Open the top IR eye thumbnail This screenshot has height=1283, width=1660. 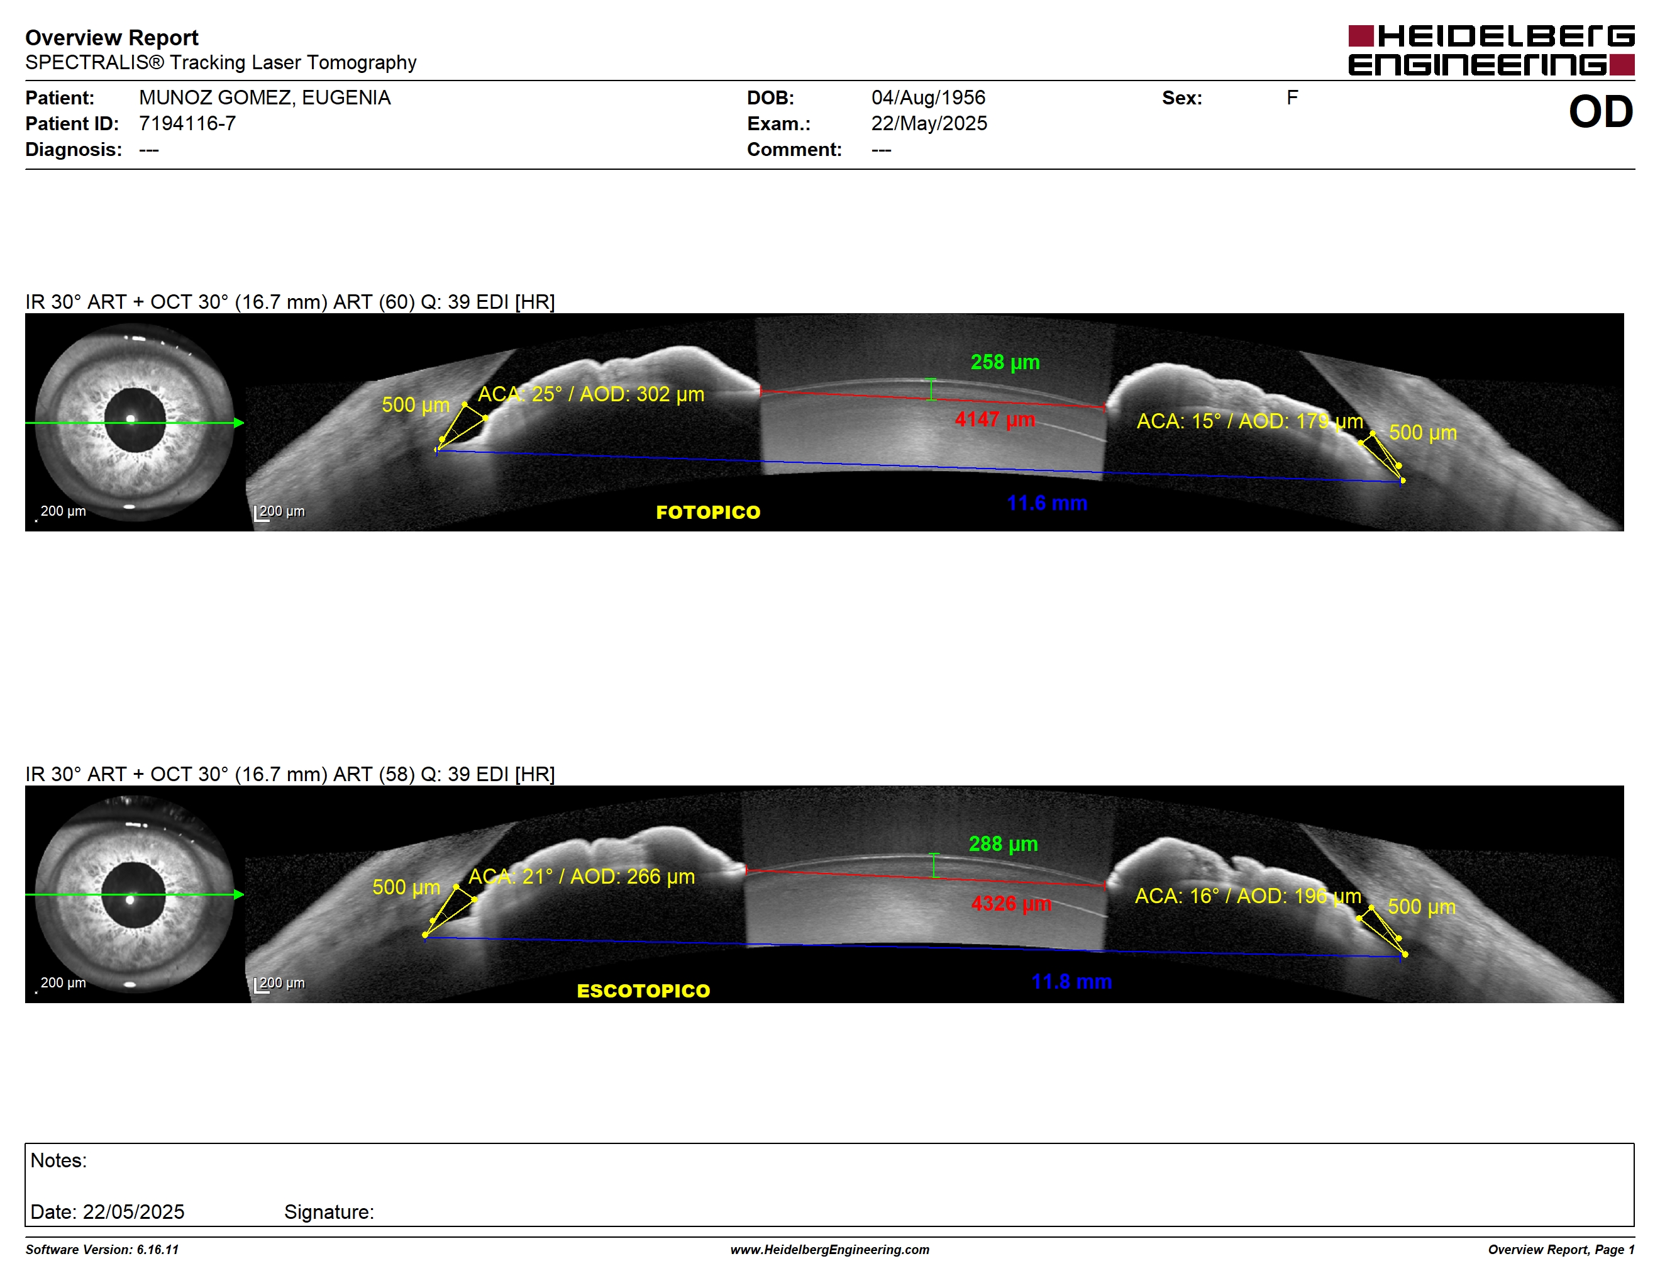point(135,423)
